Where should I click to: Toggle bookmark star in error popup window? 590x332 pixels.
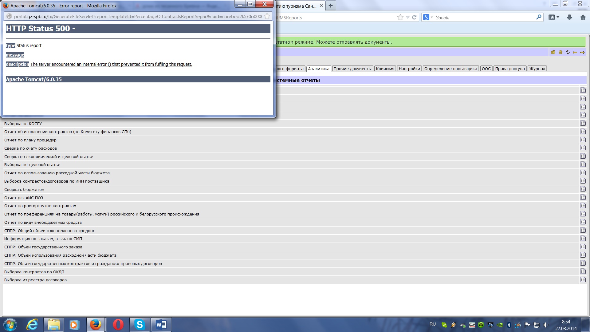[x=267, y=16]
